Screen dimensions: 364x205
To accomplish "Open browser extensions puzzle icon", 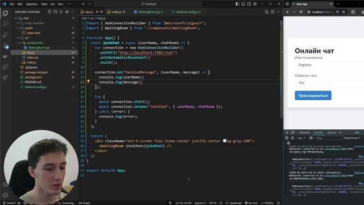I will point(353,12).
